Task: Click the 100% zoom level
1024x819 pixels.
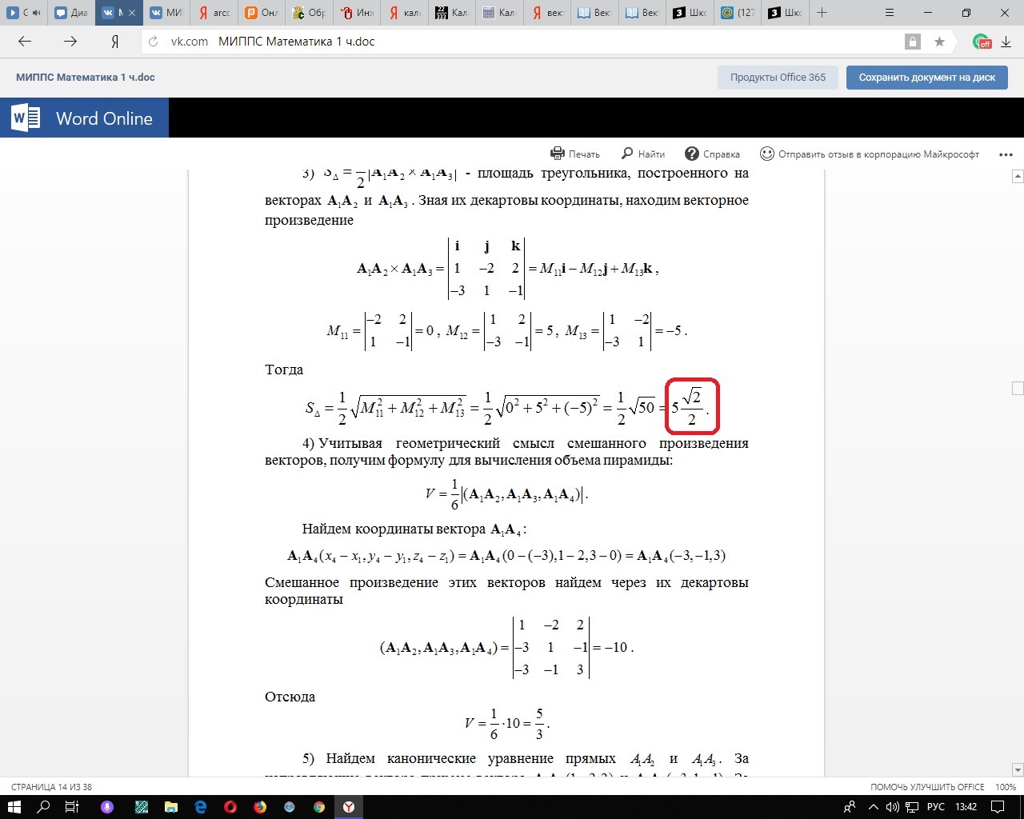Action: tap(1006, 787)
